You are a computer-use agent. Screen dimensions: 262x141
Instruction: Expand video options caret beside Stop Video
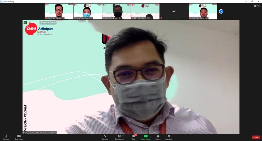[24, 136]
